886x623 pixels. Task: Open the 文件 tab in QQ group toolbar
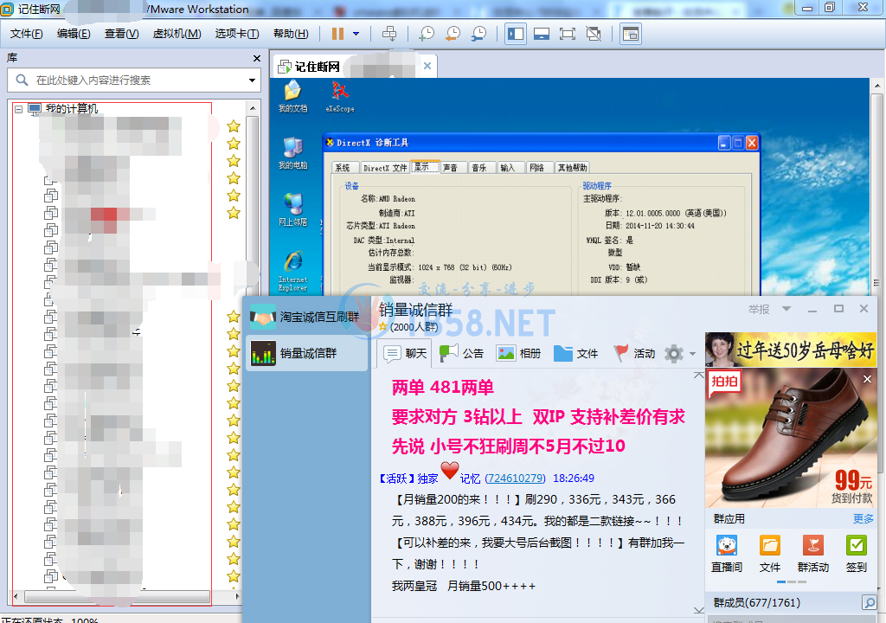[x=575, y=353]
